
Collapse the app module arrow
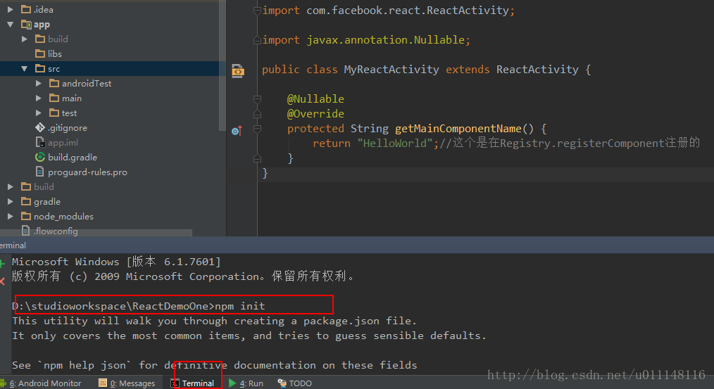pyautogui.click(x=10, y=25)
